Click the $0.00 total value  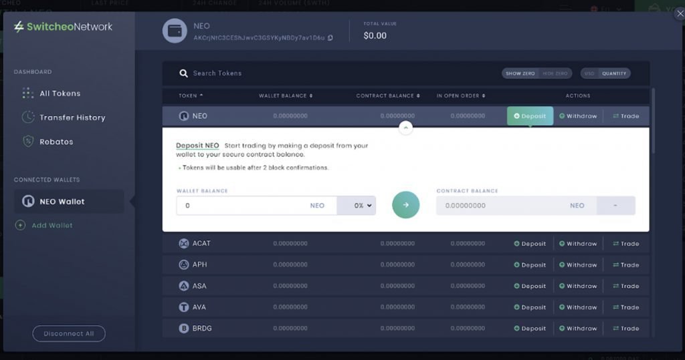click(x=375, y=36)
